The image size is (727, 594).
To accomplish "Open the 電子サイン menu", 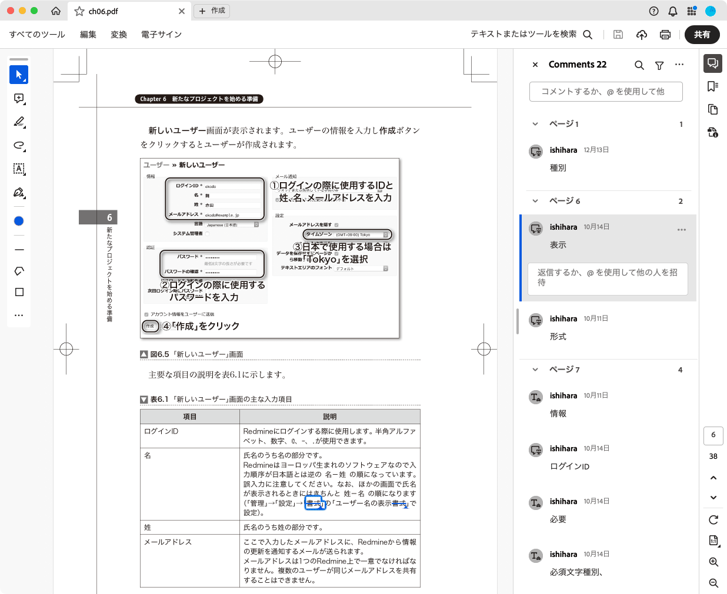I will click(161, 35).
